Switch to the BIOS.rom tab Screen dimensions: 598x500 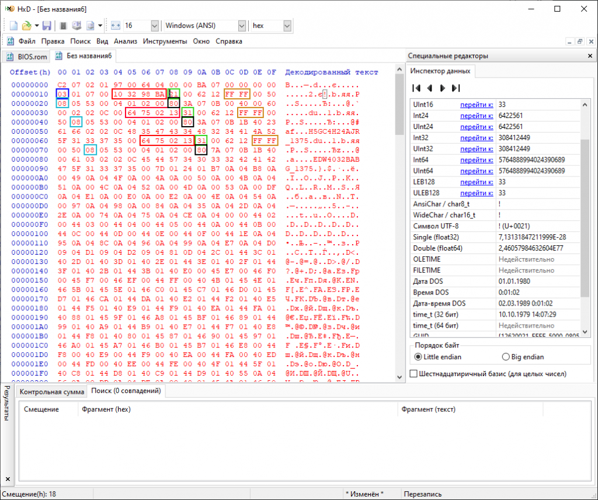(27, 57)
